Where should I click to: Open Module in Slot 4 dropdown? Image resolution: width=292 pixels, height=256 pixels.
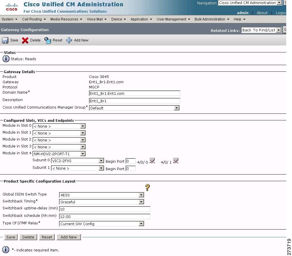click(x=59, y=154)
